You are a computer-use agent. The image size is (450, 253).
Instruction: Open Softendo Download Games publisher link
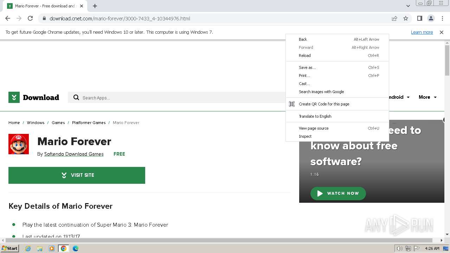pyautogui.click(x=74, y=154)
